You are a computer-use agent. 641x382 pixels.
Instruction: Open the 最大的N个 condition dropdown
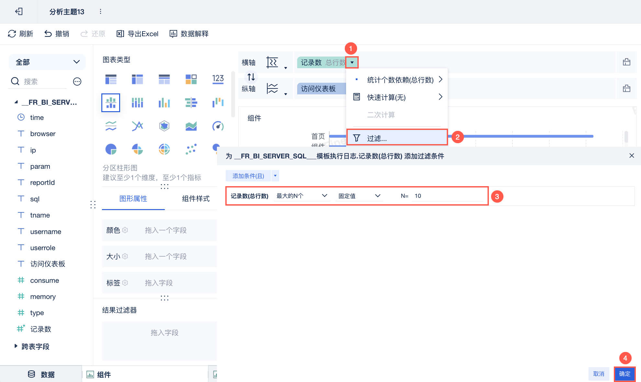coord(302,196)
